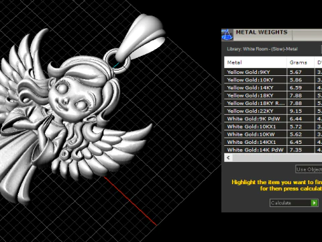Image resolution: width=322 pixels, height=242 pixels.
Task: Select the White Gold:10KW row
Action: [x=273, y=134]
